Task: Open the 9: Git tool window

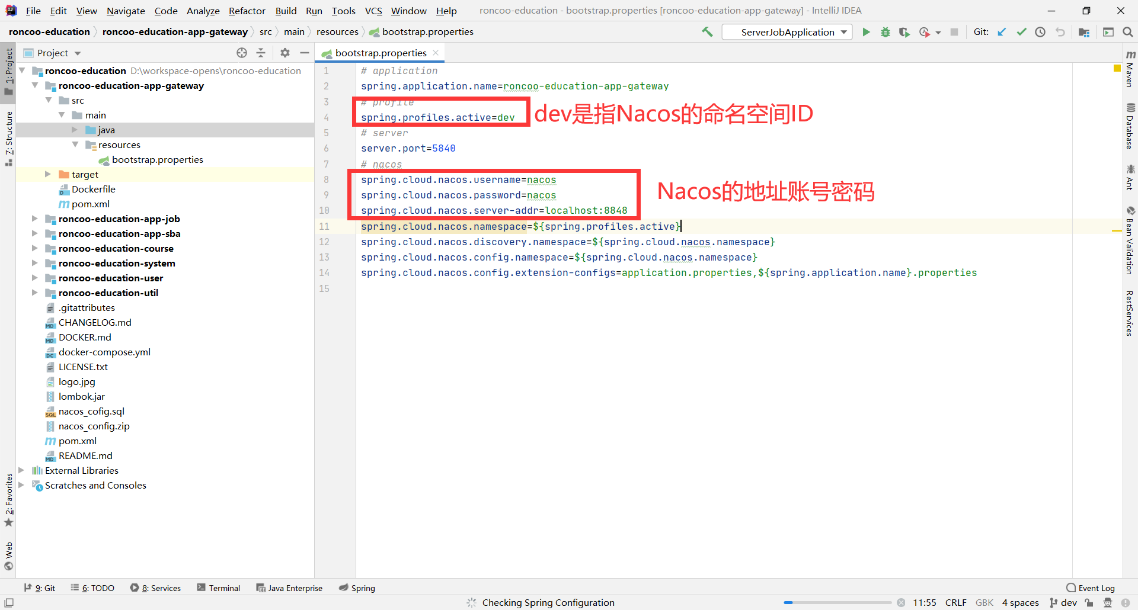Action: tap(39, 588)
